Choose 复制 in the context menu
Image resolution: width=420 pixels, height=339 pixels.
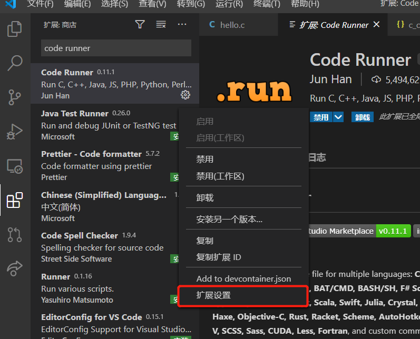tap(243, 241)
